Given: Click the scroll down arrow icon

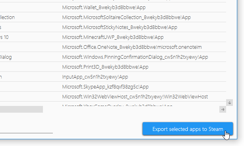Looking at the screenshot, I should (229, 103).
